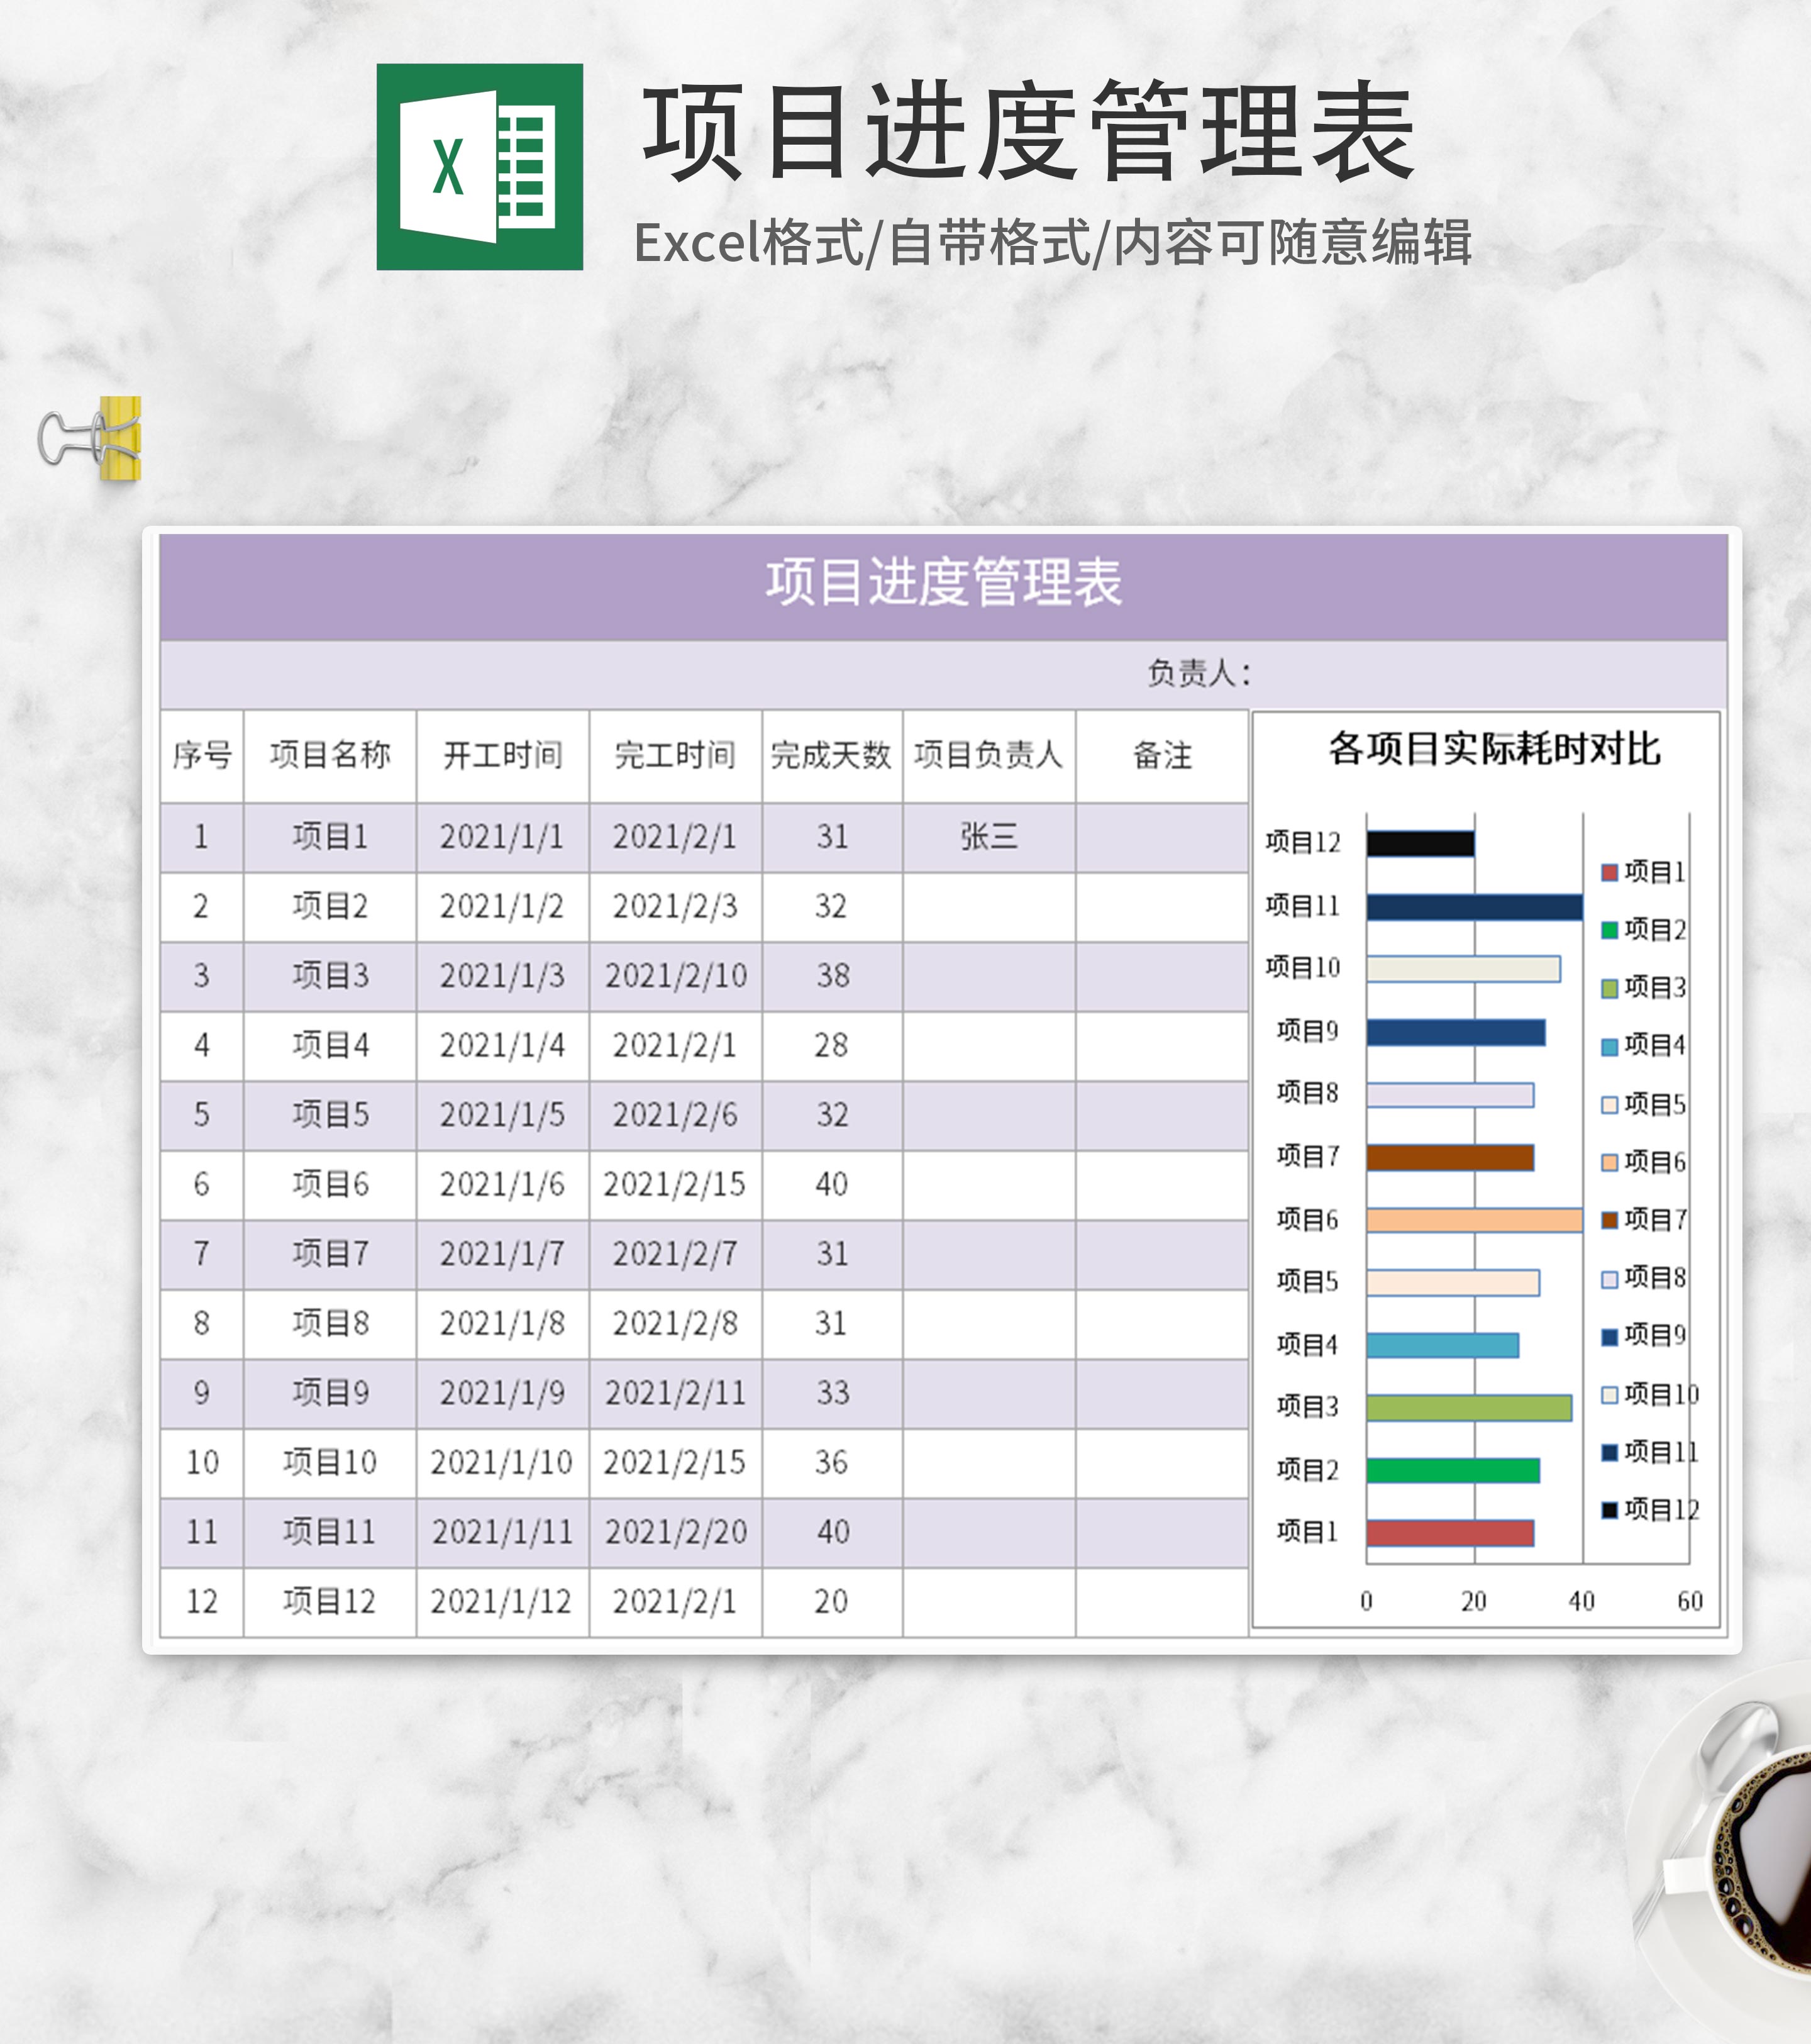Screen dimensions: 1811x2044
Task: Select the purple 项目进度管理表 title banner
Action: click(x=943, y=584)
